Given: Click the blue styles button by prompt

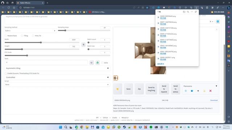Looking at the screenshot, I should pyautogui.click(x=217, y=22).
